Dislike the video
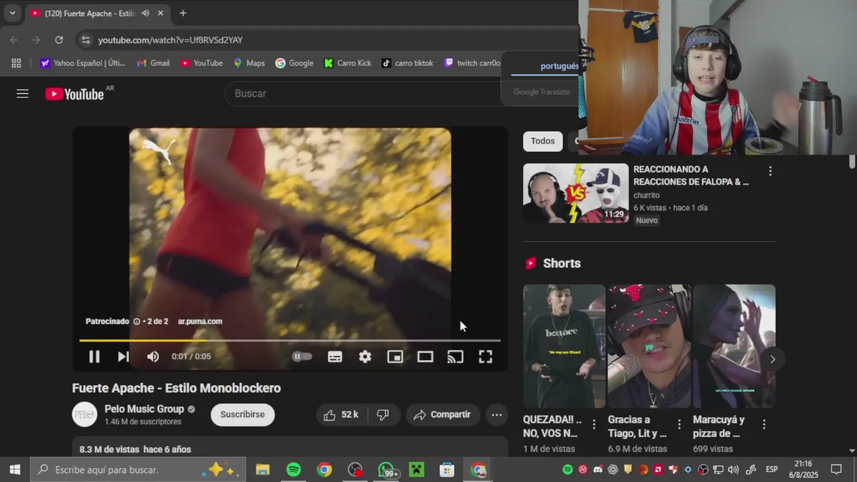 [x=383, y=415]
